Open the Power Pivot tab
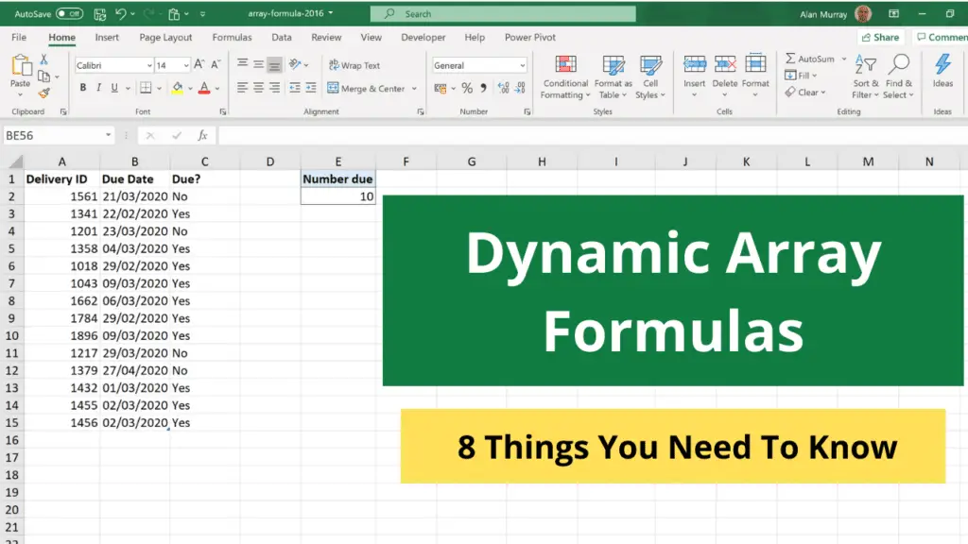The image size is (968, 544). 530,38
